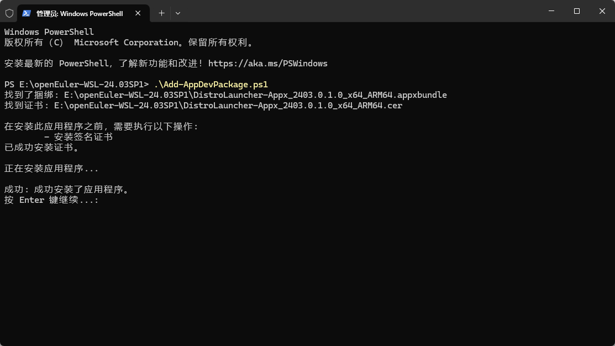Click the 在安装此应用程序之前 line
Screen dimensions: 615x346
pyautogui.click(x=101, y=127)
